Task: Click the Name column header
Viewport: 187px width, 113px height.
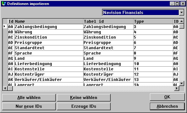Action: pos(49,21)
